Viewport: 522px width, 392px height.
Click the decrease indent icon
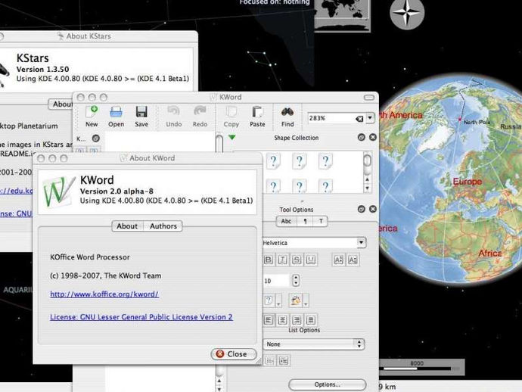click(x=269, y=361)
